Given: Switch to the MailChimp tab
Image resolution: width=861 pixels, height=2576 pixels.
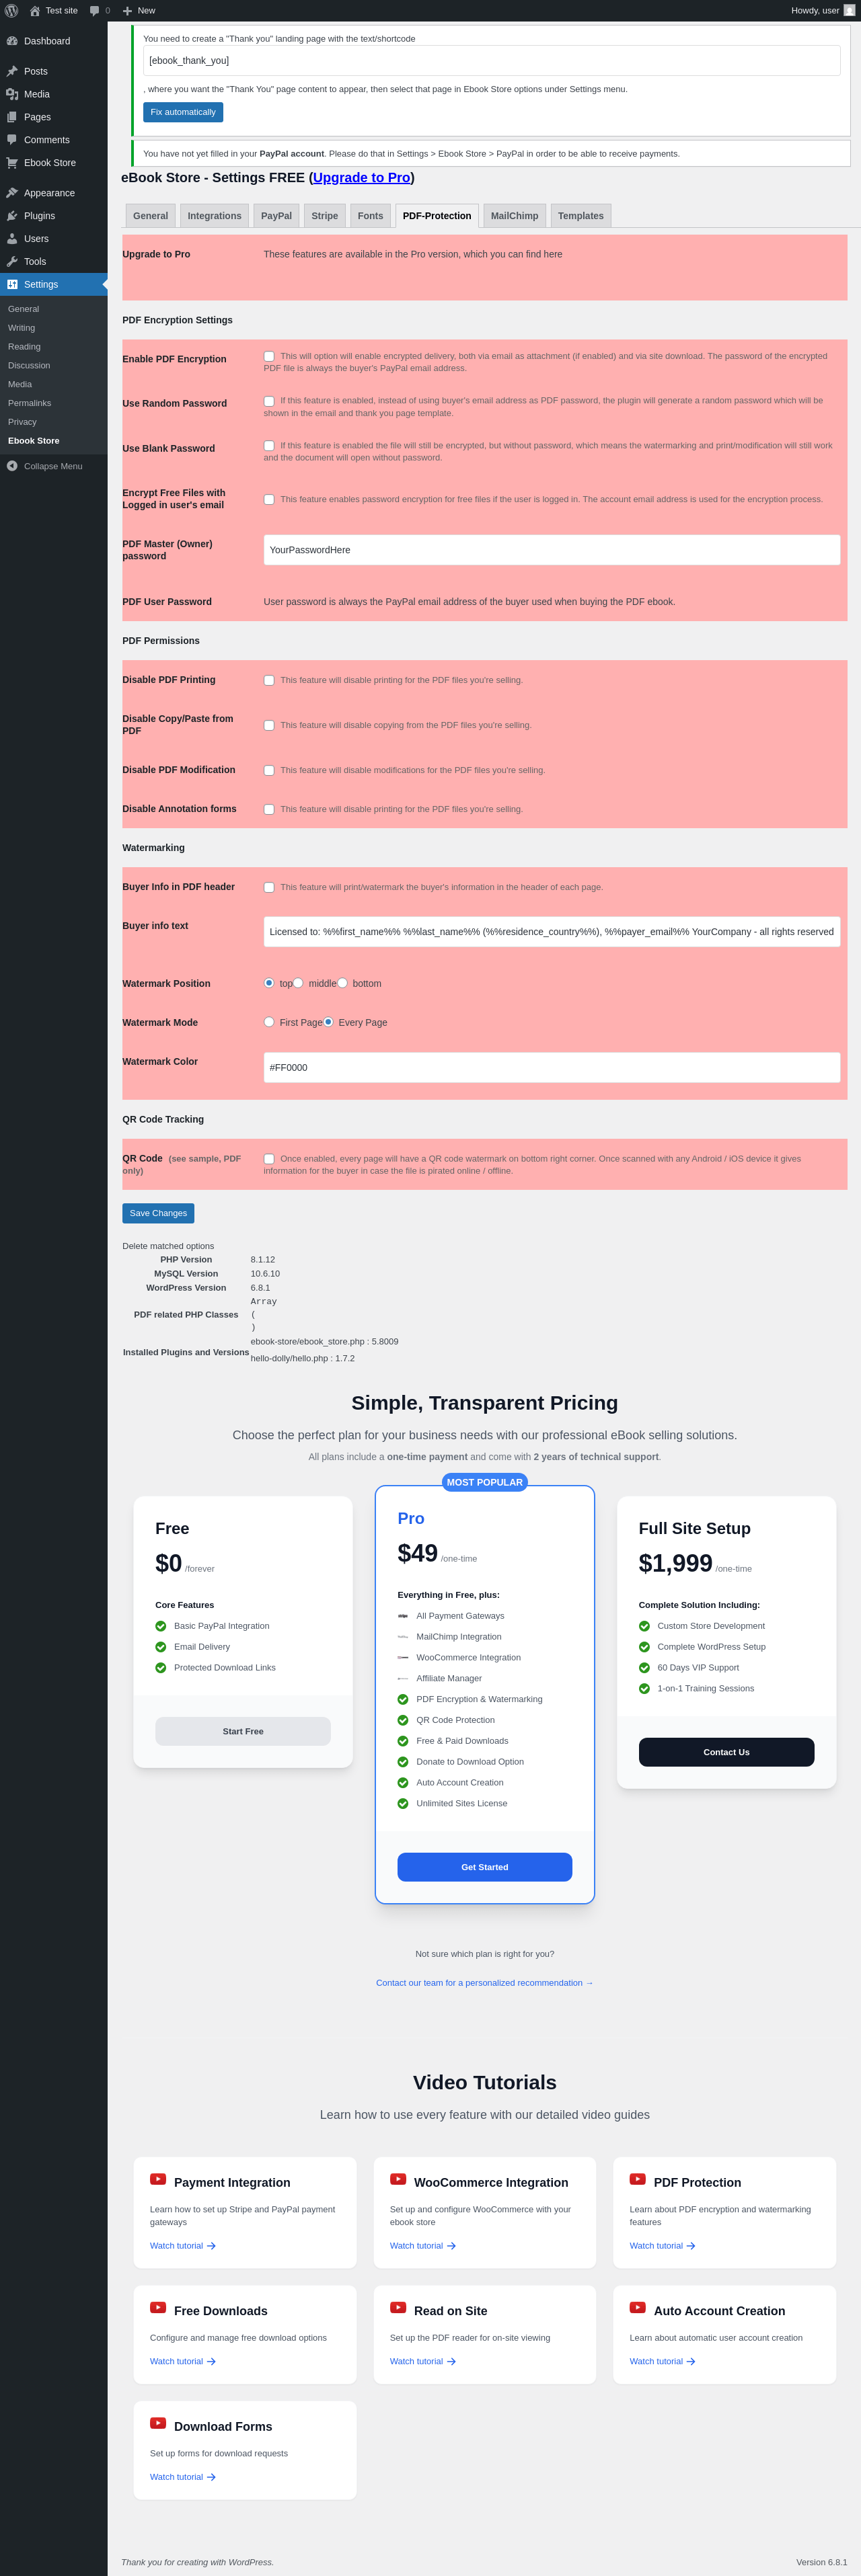Looking at the screenshot, I should pyautogui.click(x=515, y=216).
